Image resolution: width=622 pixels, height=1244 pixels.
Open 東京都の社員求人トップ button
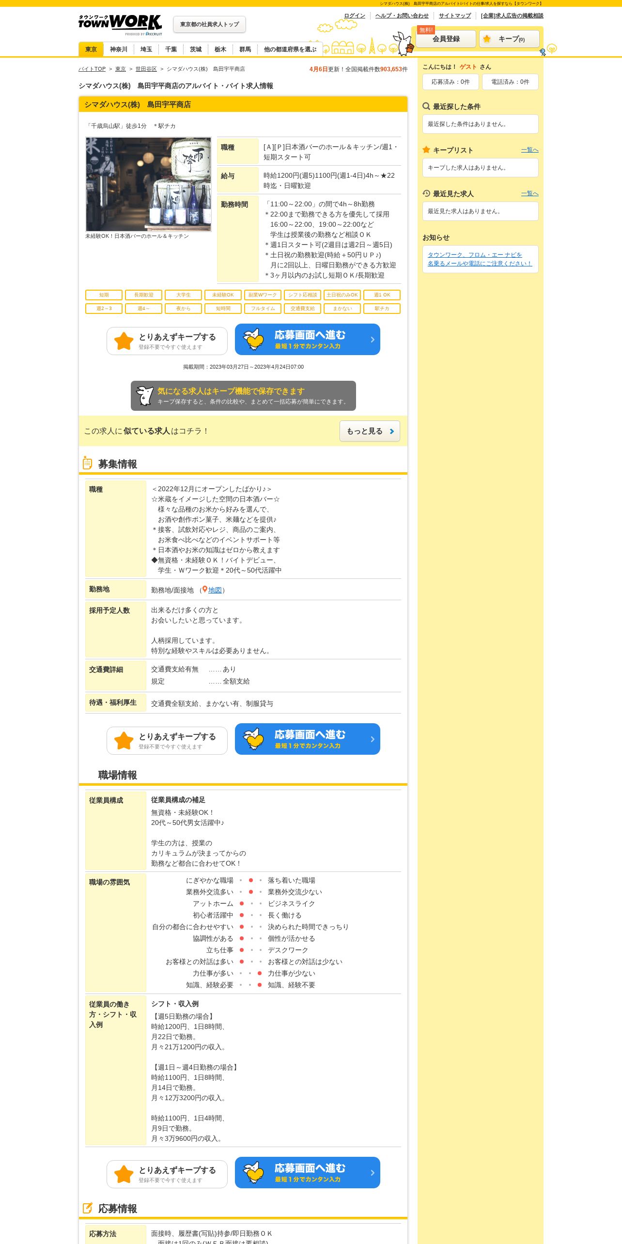[209, 24]
